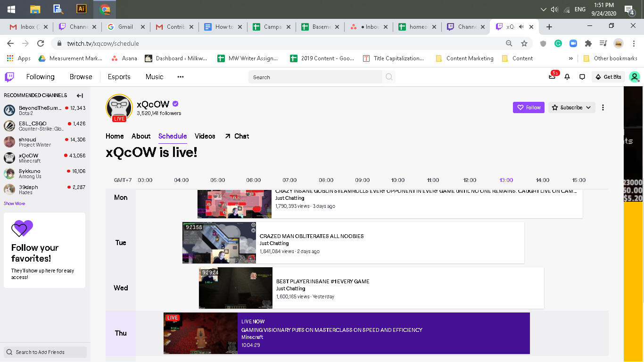Open the notifications bell icon

567,77
